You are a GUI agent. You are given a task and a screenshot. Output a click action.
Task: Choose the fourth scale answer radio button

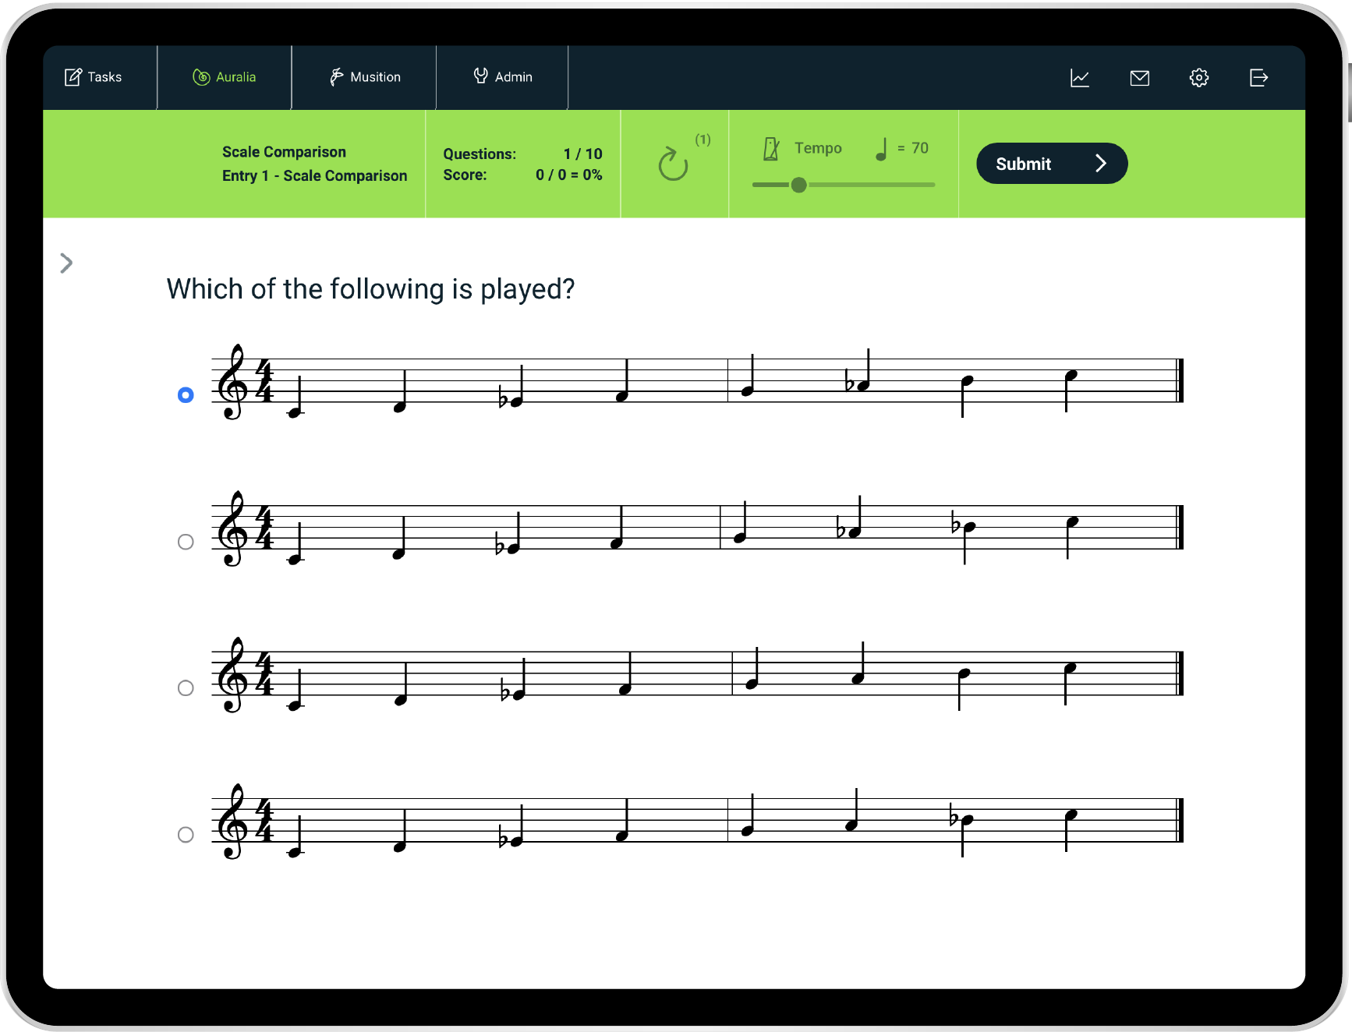pyautogui.click(x=186, y=835)
